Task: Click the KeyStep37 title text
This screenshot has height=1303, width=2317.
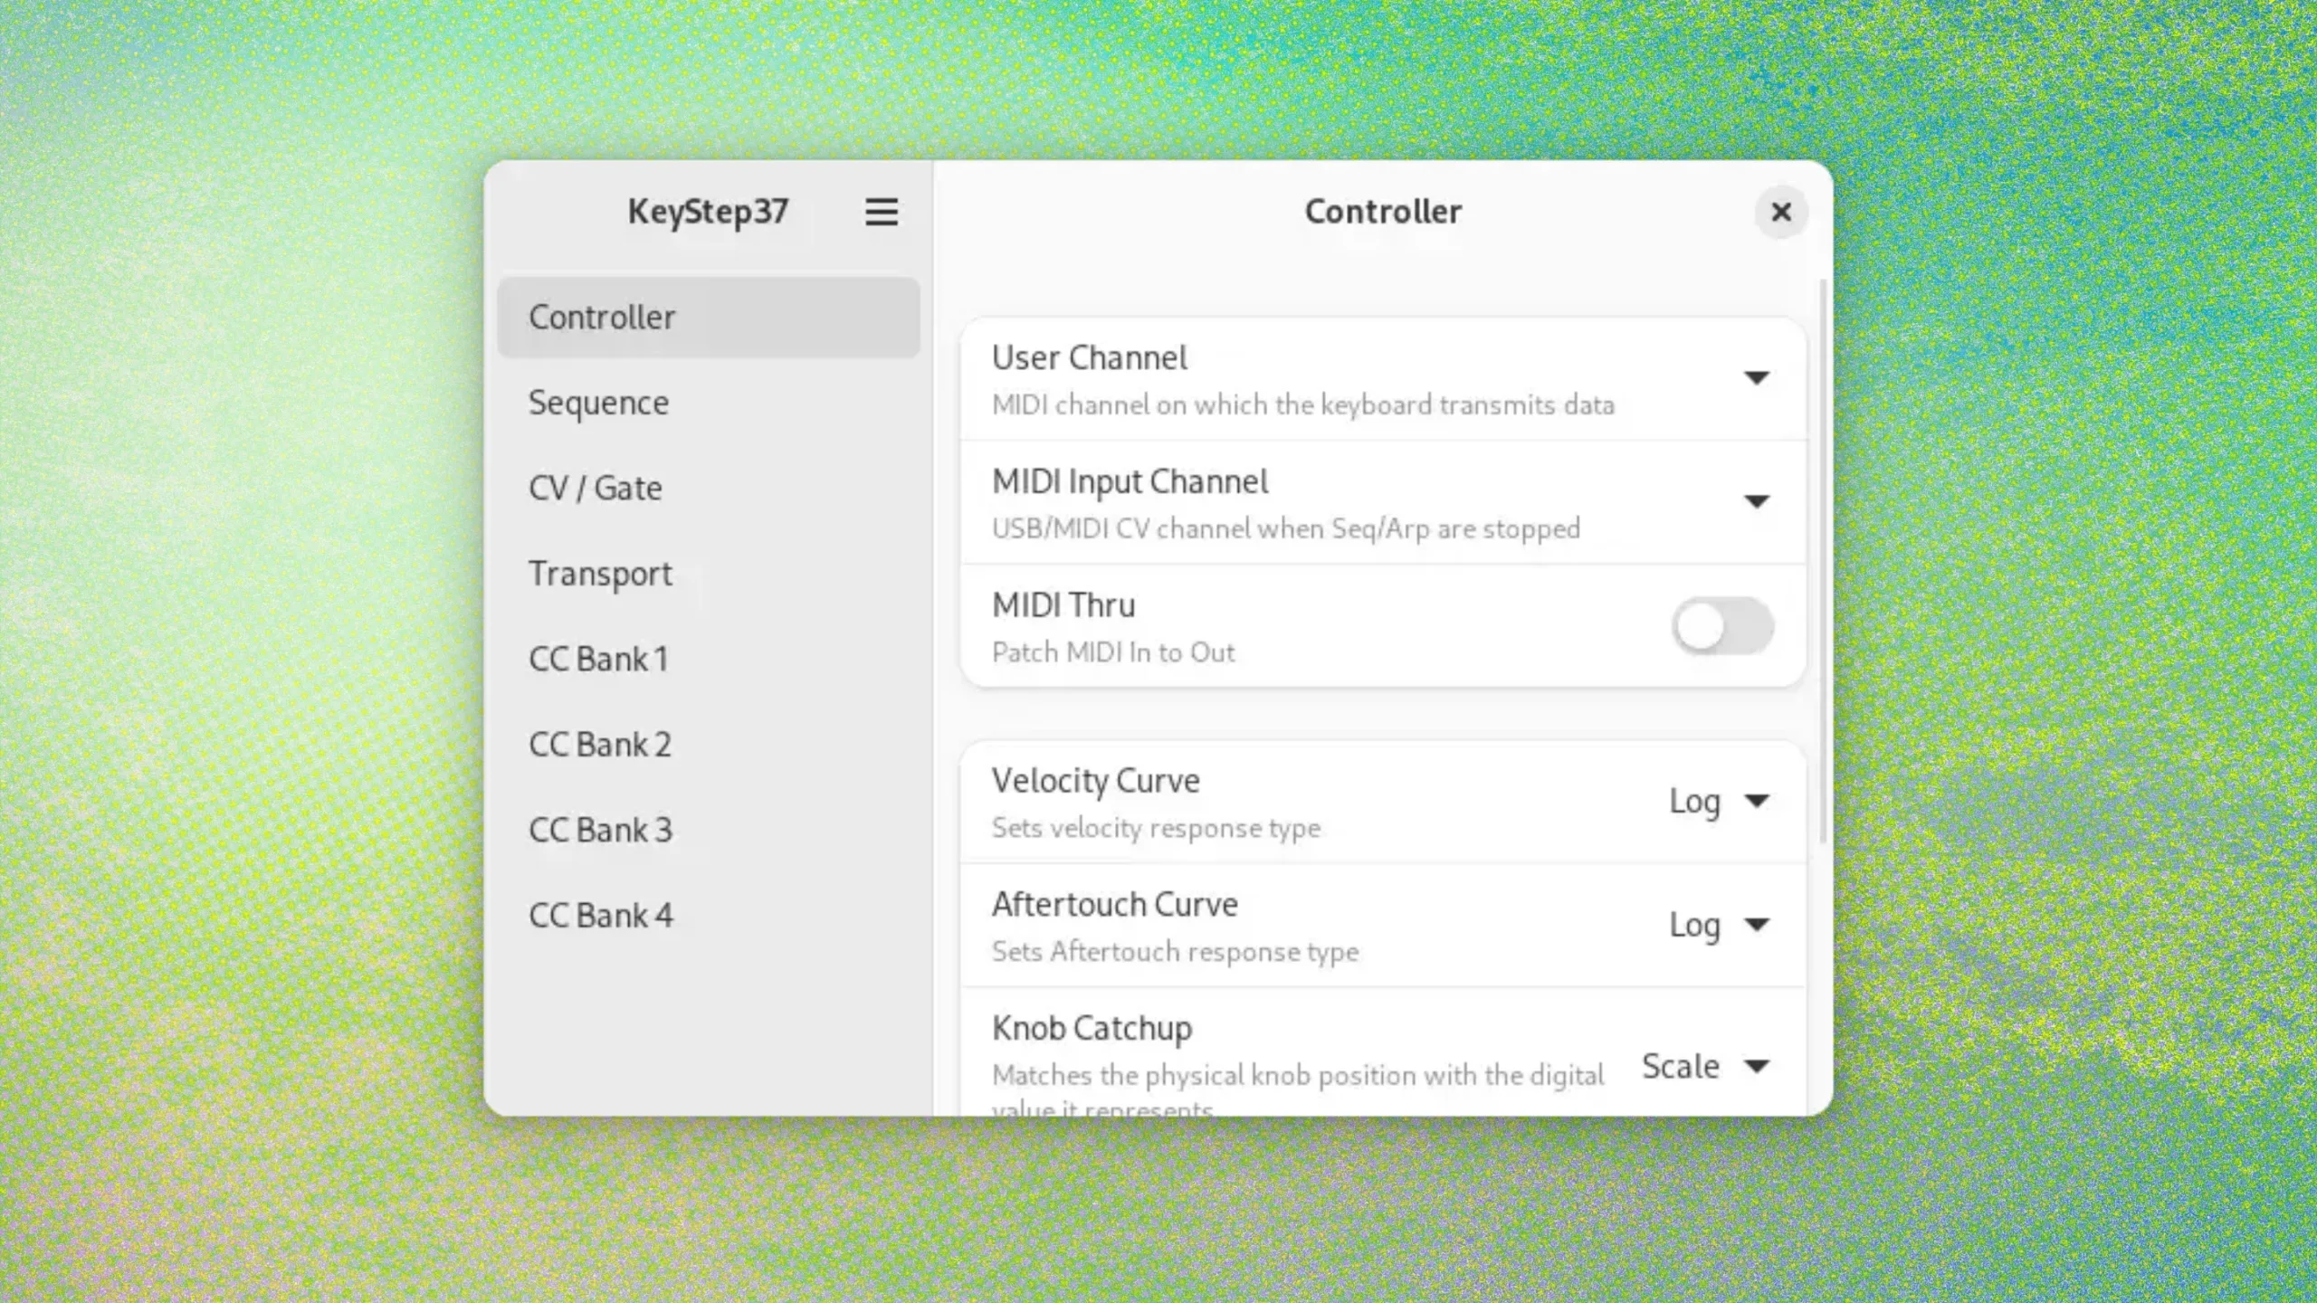Action: tap(709, 213)
